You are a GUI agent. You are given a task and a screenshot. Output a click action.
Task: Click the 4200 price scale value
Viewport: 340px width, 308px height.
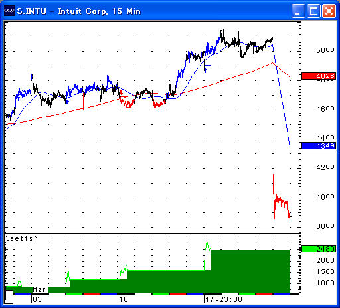click(x=325, y=167)
